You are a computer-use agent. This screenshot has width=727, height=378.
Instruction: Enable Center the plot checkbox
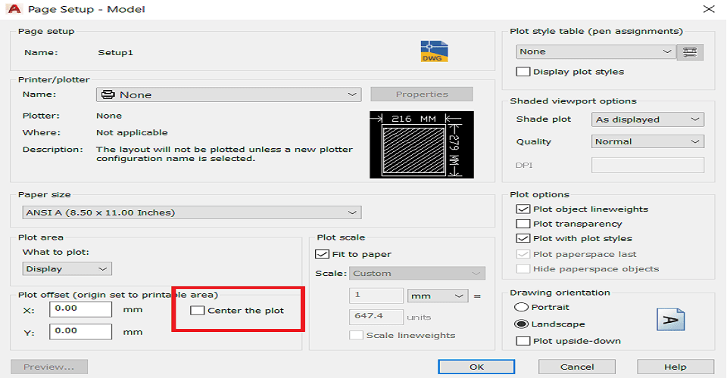pyautogui.click(x=198, y=311)
